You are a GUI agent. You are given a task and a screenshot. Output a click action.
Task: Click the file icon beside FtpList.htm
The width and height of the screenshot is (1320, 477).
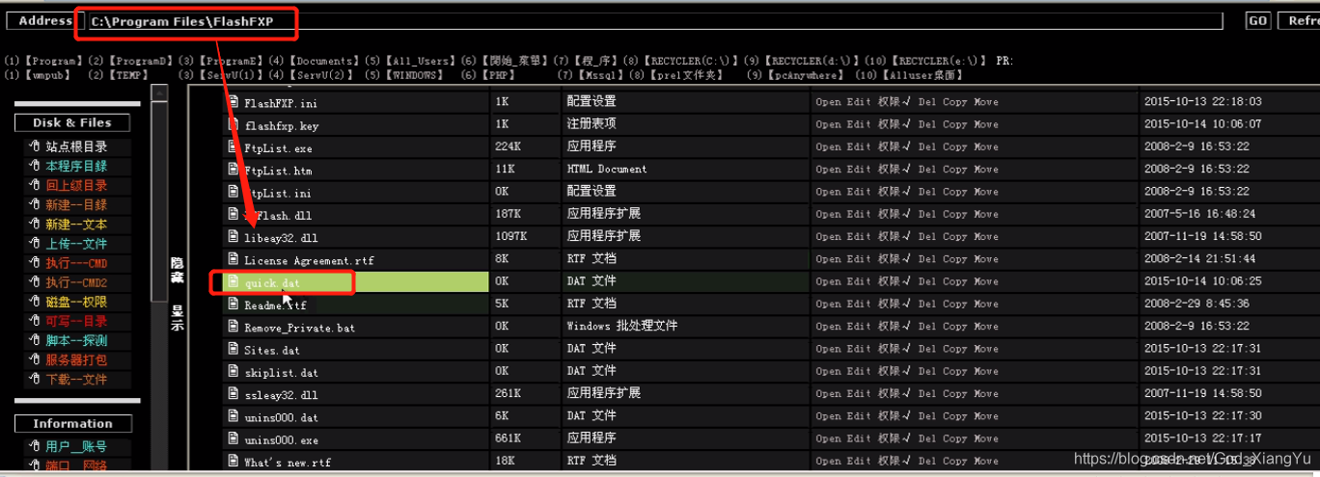(x=233, y=169)
